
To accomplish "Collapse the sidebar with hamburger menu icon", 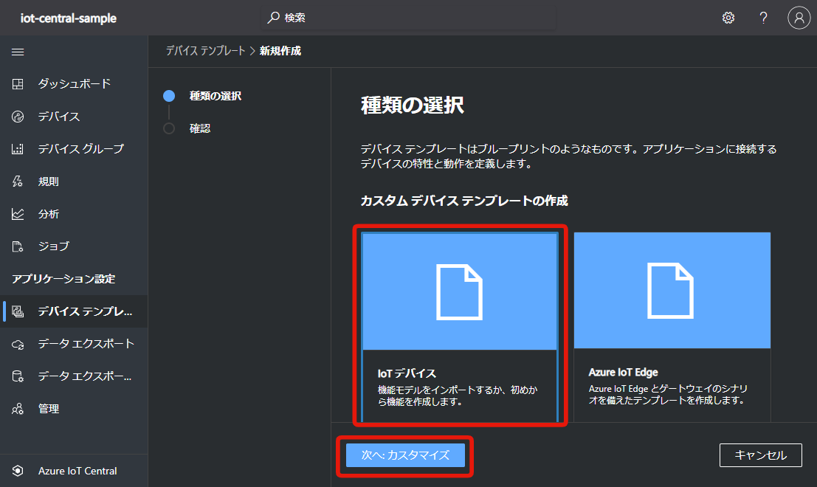I will click(18, 52).
